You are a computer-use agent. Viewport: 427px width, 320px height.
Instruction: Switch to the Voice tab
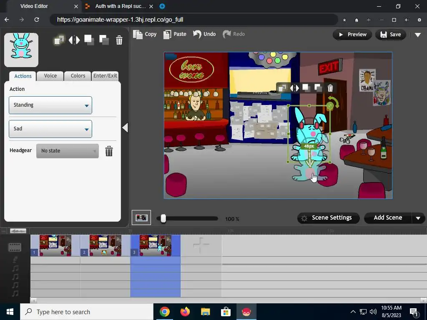(x=50, y=76)
